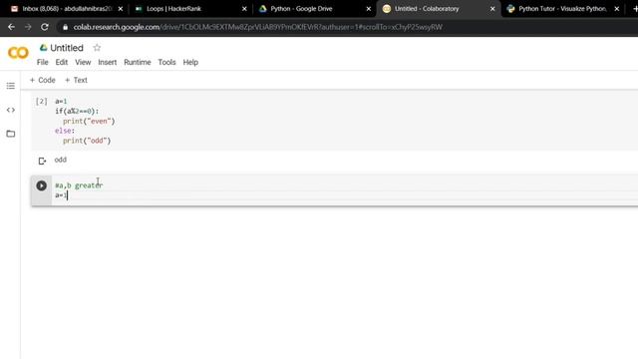Click the [2] execution count of first cell
638x359 pixels.
41,102
